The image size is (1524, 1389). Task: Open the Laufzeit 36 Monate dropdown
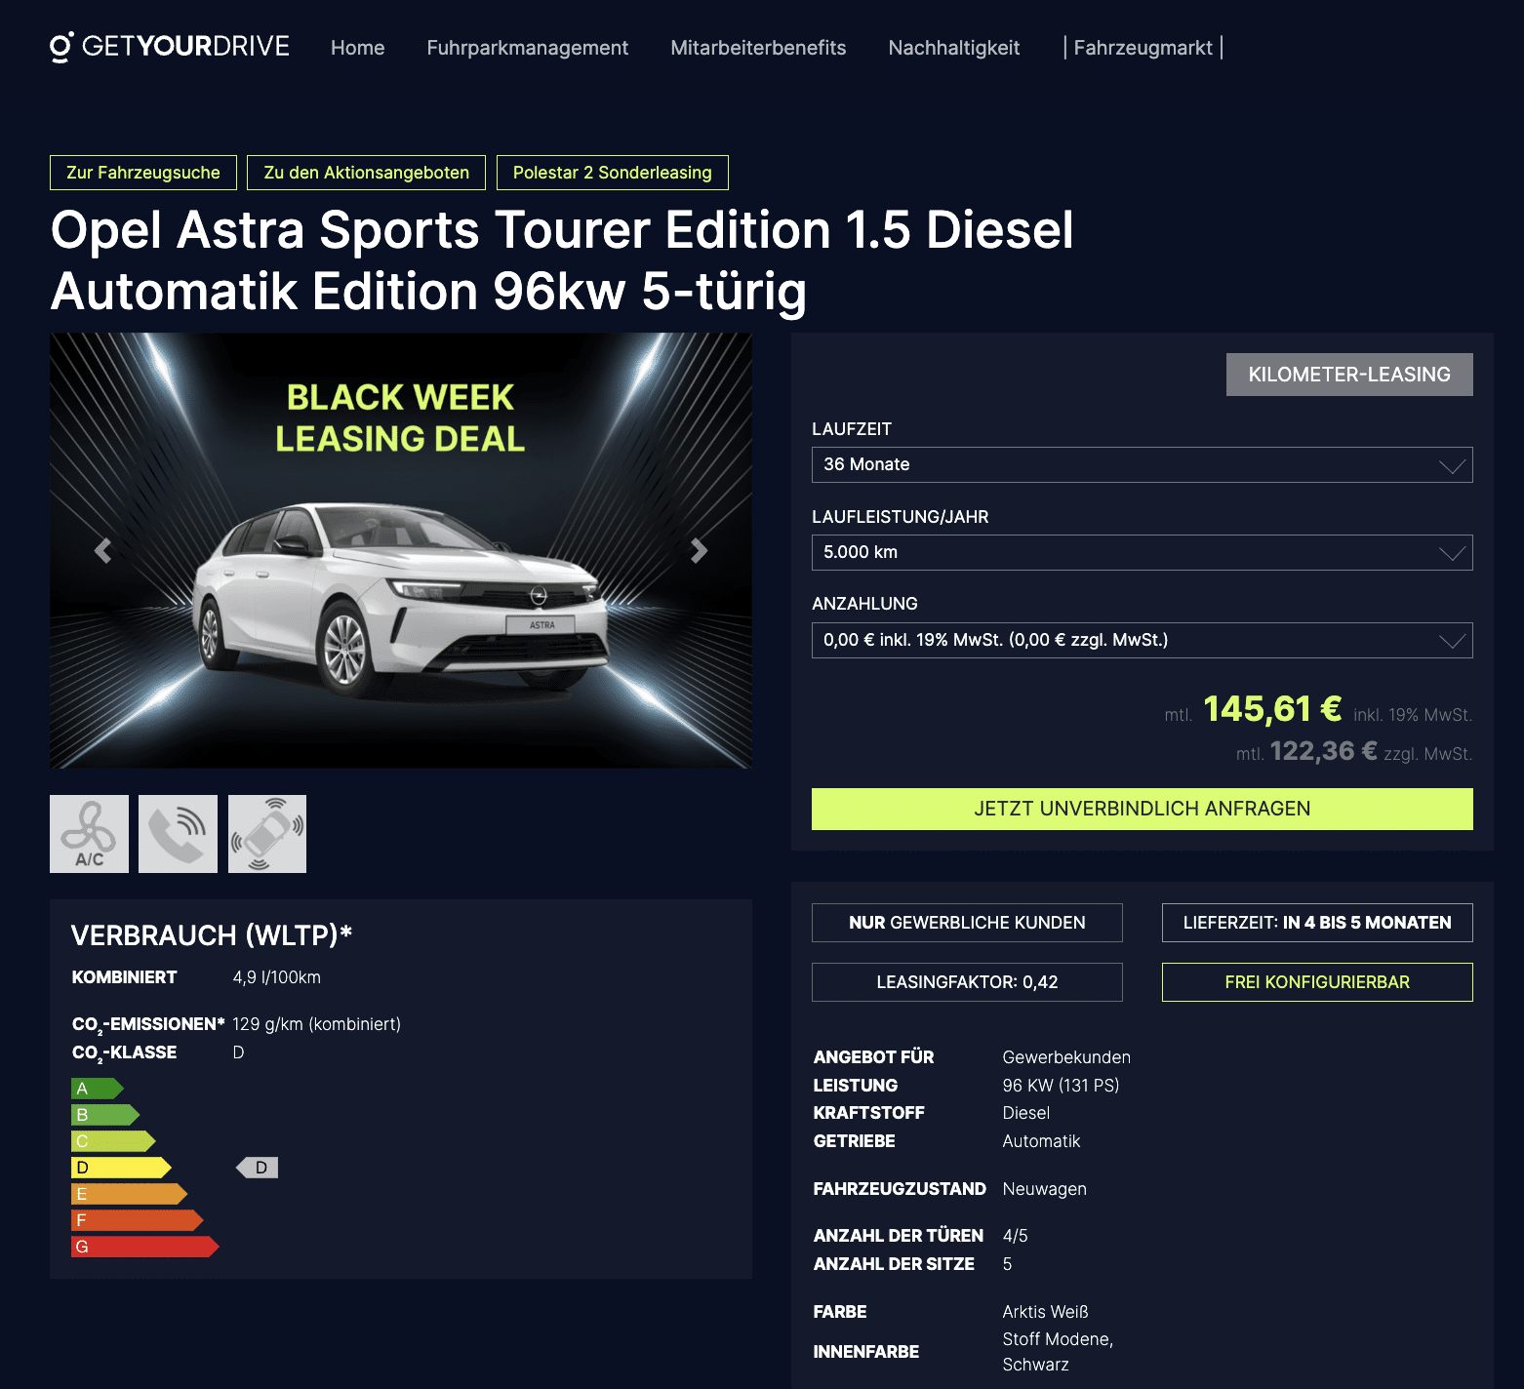(x=1143, y=464)
